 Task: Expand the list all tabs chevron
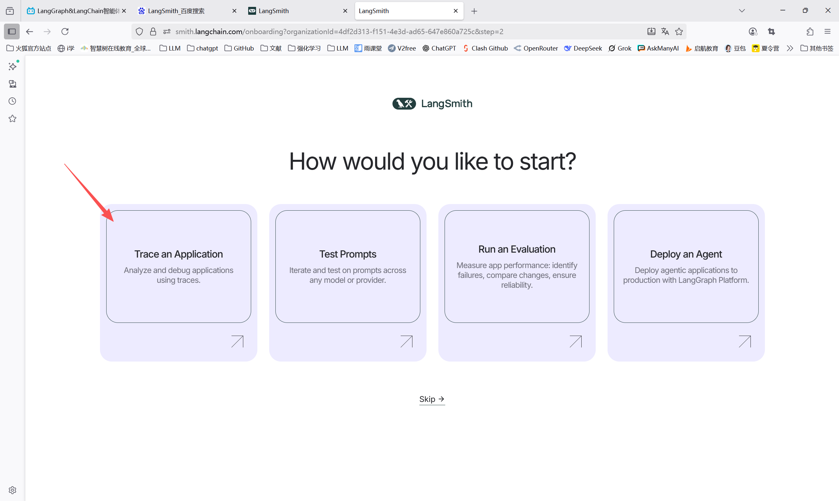point(742,11)
